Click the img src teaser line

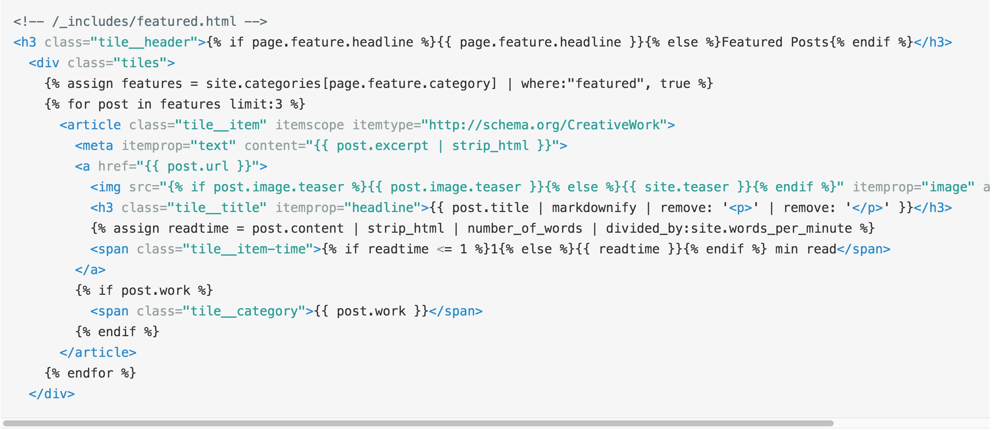(500, 187)
